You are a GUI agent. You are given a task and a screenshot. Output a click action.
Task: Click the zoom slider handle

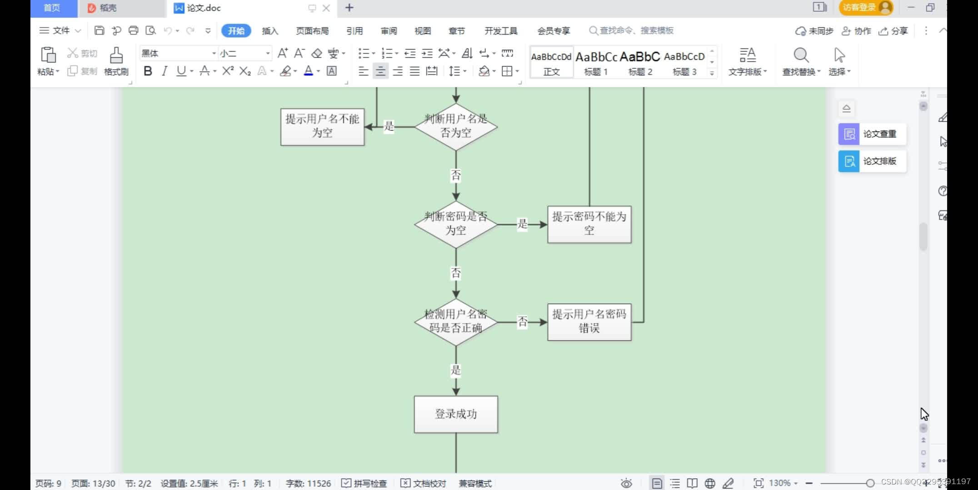(870, 483)
